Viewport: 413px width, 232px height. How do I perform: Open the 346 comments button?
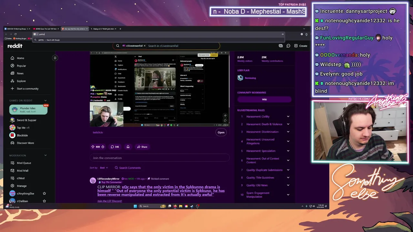tap(115, 147)
